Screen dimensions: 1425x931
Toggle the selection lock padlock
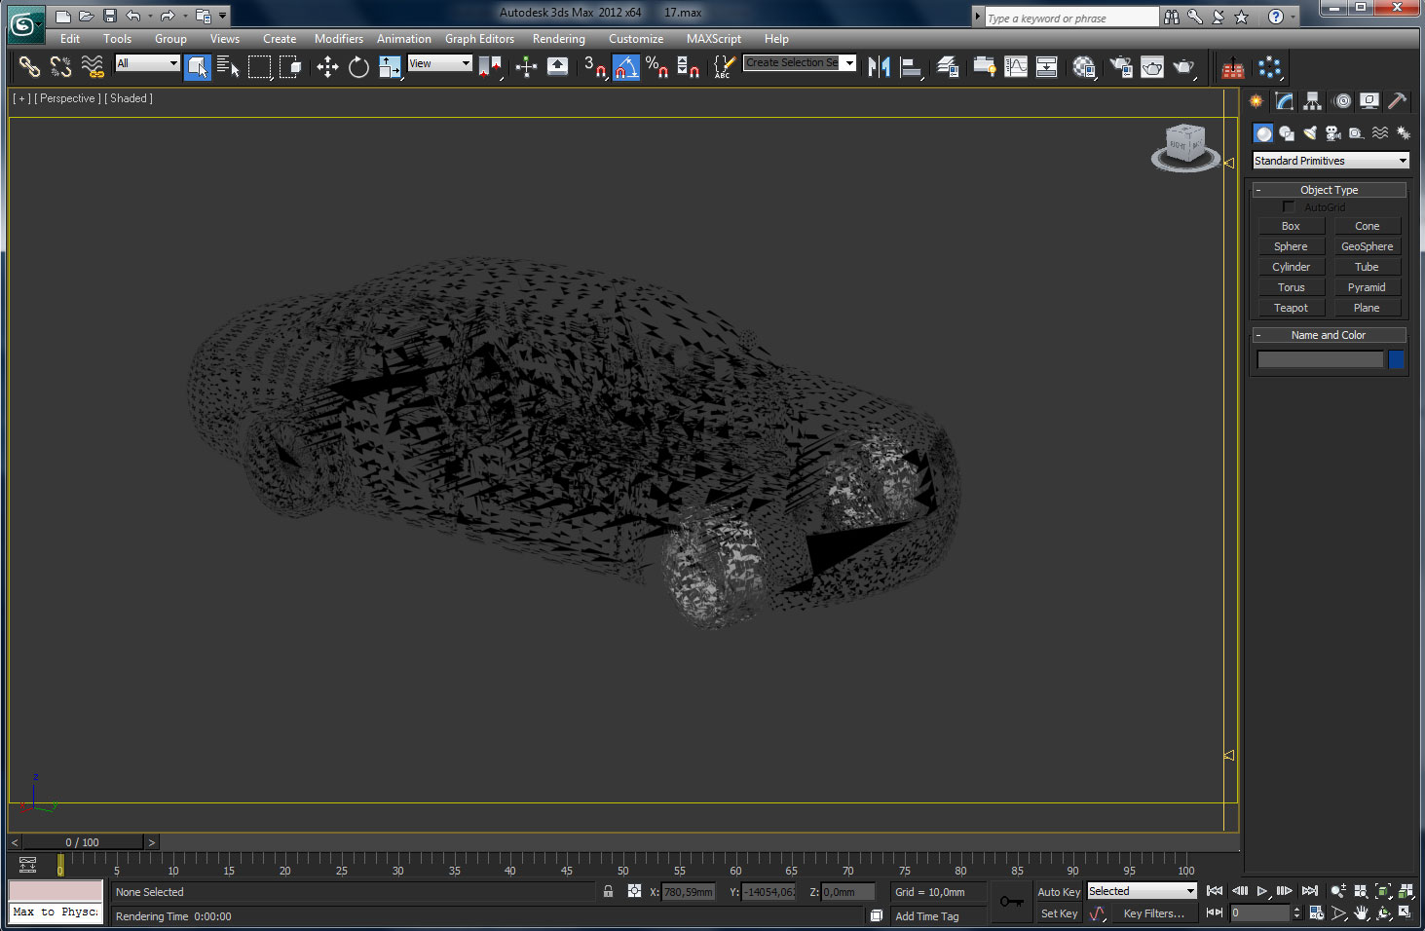click(x=608, y=891)
